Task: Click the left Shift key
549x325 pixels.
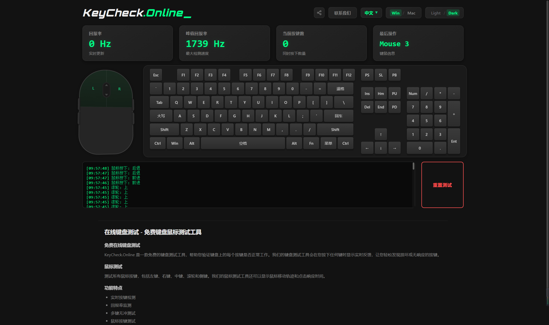Action: coord(164,129)
